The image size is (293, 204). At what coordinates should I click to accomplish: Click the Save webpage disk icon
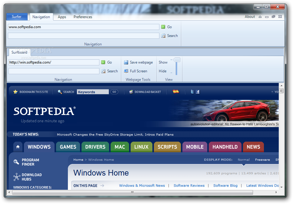(x=126, y=62)
